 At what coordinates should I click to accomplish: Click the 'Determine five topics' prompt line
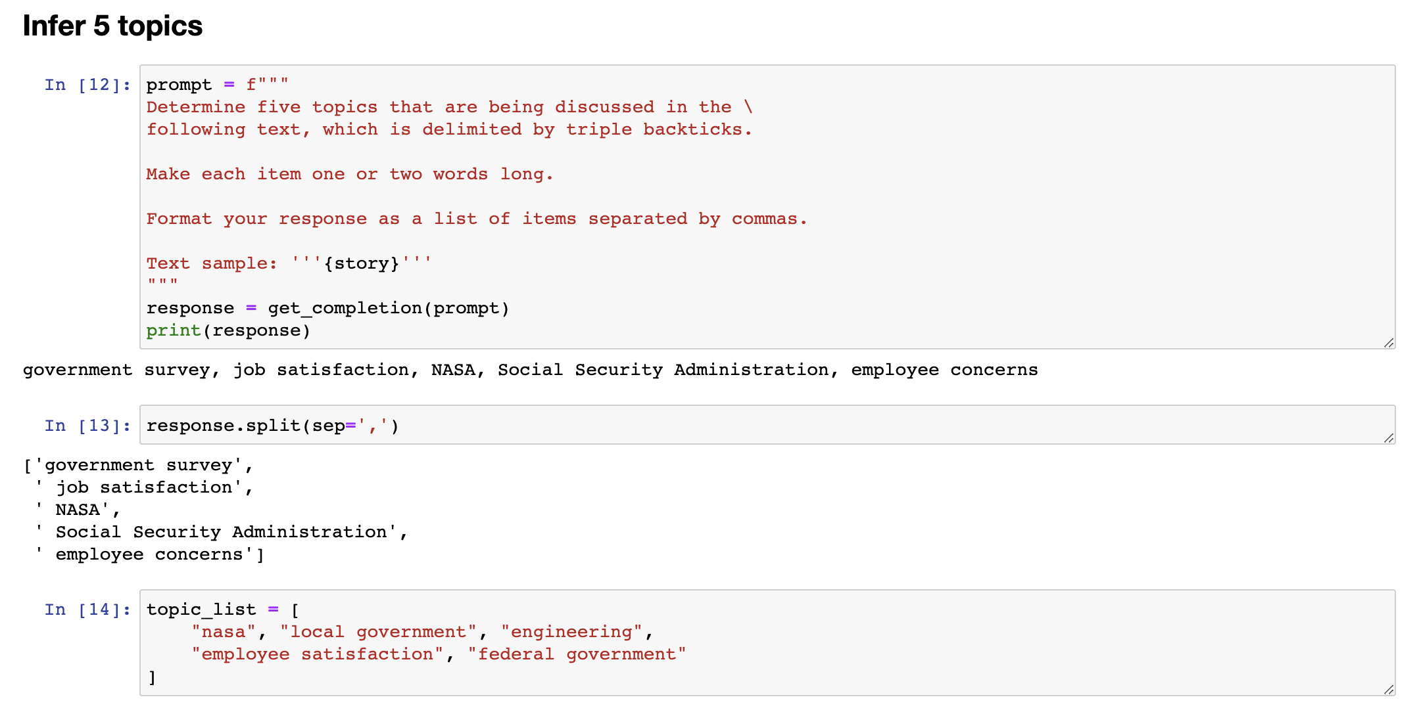coord(449,107)
